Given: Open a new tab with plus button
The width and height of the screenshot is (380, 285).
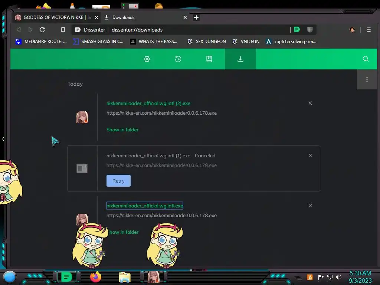Looking at the screenshot, I should click(x=196, y=17).
